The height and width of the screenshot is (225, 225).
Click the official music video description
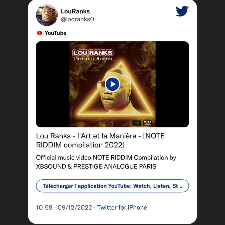[x=106, y=162]
